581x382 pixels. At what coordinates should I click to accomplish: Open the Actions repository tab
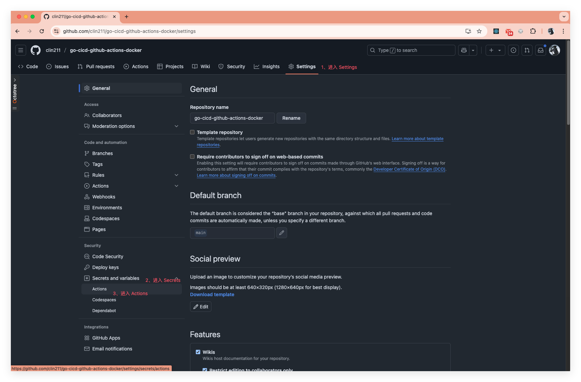(x=136, y=66)
